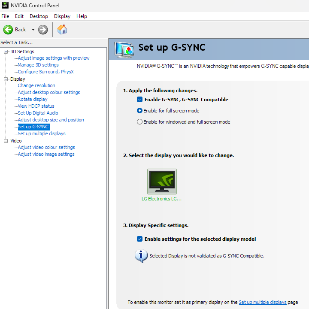Open the Help menu
The width and height of the screenshot is (309, 309).
[82, 16]
